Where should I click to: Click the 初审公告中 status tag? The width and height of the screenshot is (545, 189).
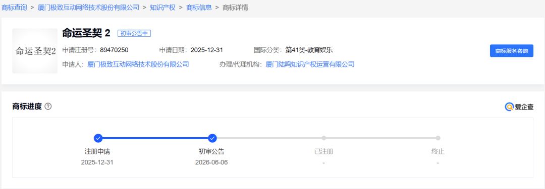click(x=134, y=33)
